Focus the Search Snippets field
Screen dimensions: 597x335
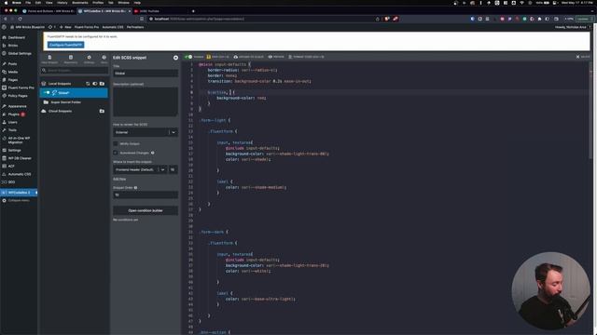point(75,71)
